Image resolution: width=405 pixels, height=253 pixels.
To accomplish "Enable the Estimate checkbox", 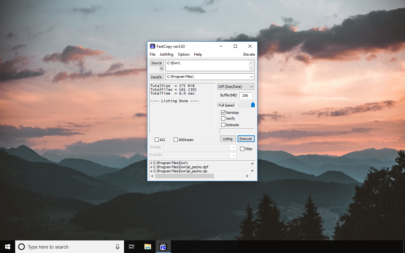I will click(223, 125).
